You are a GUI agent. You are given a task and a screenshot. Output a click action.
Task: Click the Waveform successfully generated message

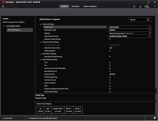pyautogui.click(x=43, y=118)
